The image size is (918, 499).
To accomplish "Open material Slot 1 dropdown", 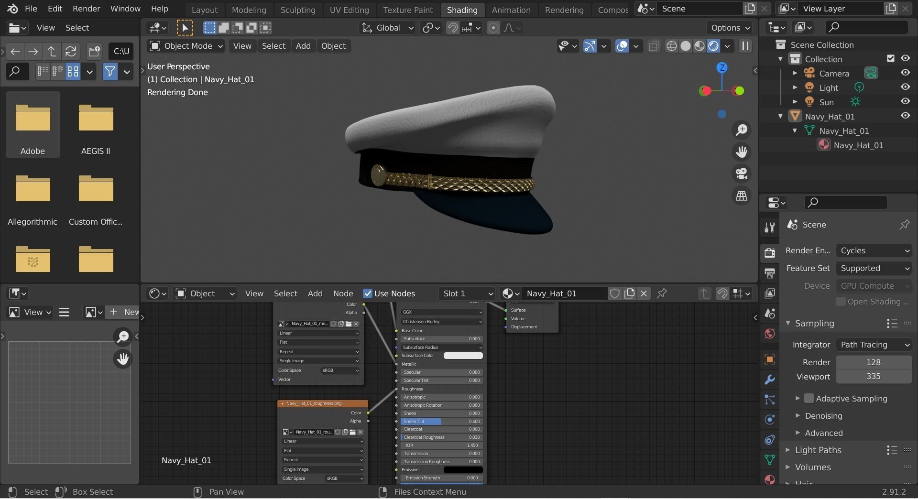I will click(x=467, y=293).
